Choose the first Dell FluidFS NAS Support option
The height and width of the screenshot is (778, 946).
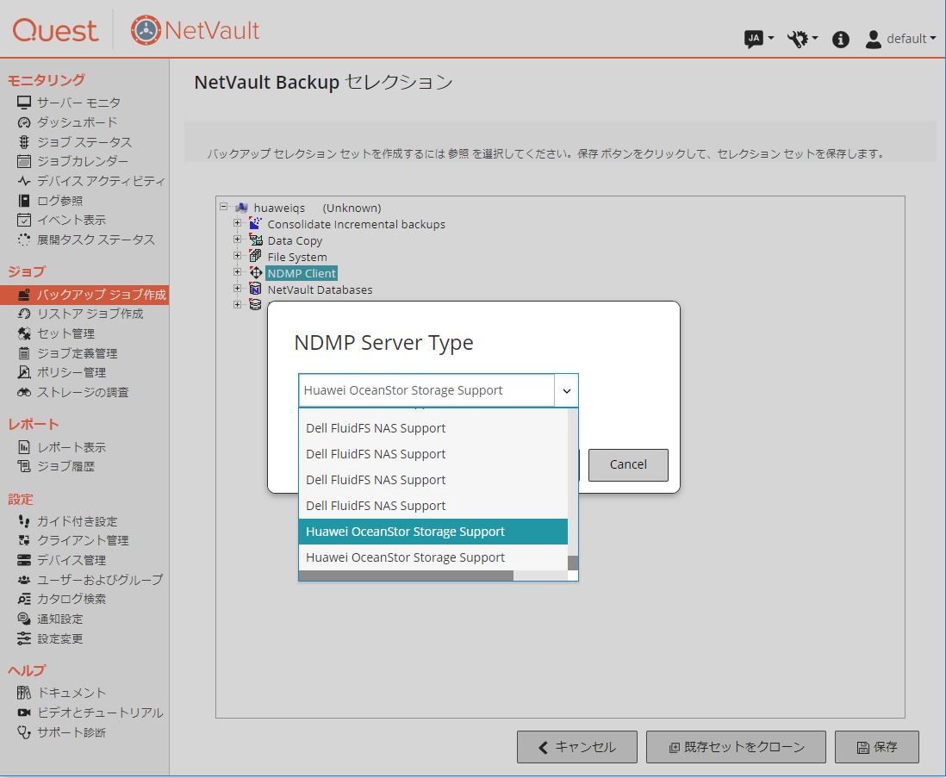[x=433, y=428]
